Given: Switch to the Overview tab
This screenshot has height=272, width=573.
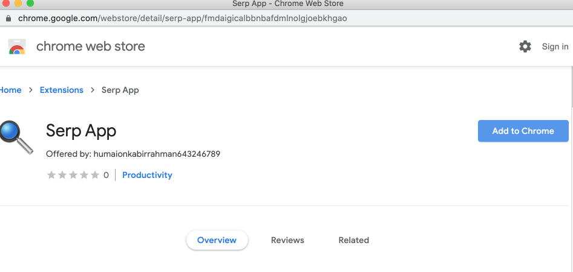Looking at the screenshot, I should point(217,240).
